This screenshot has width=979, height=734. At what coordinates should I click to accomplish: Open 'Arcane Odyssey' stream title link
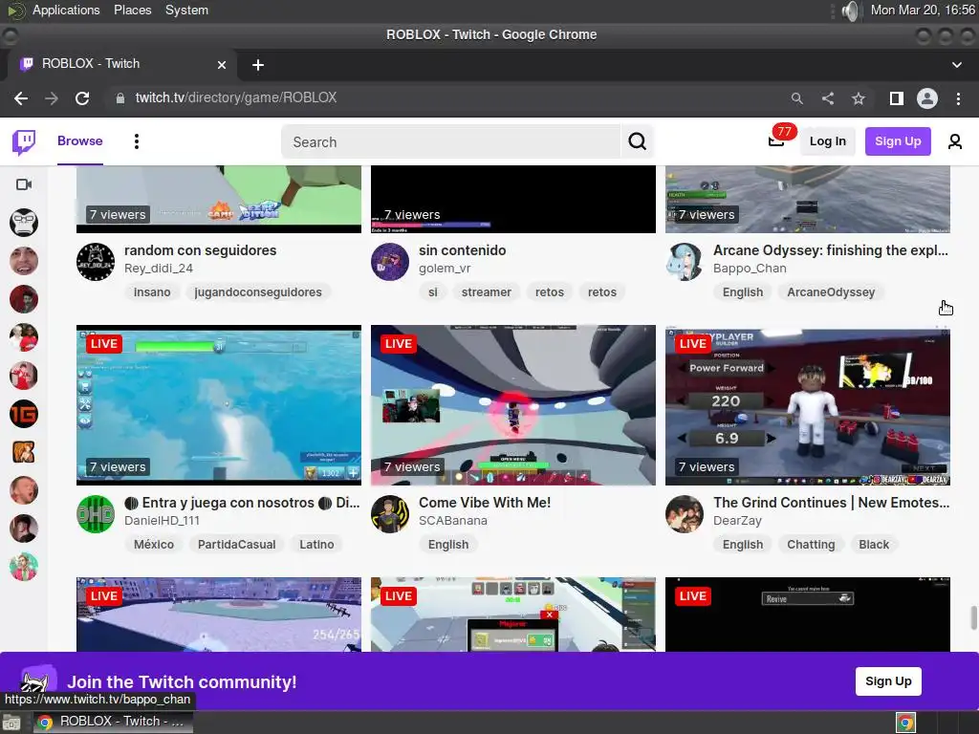click(x=831, y=250)
